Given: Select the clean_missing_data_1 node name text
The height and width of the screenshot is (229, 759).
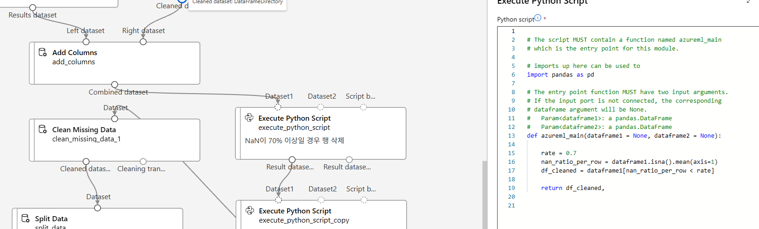Looking at the screenshot, I should coord(86,139).
